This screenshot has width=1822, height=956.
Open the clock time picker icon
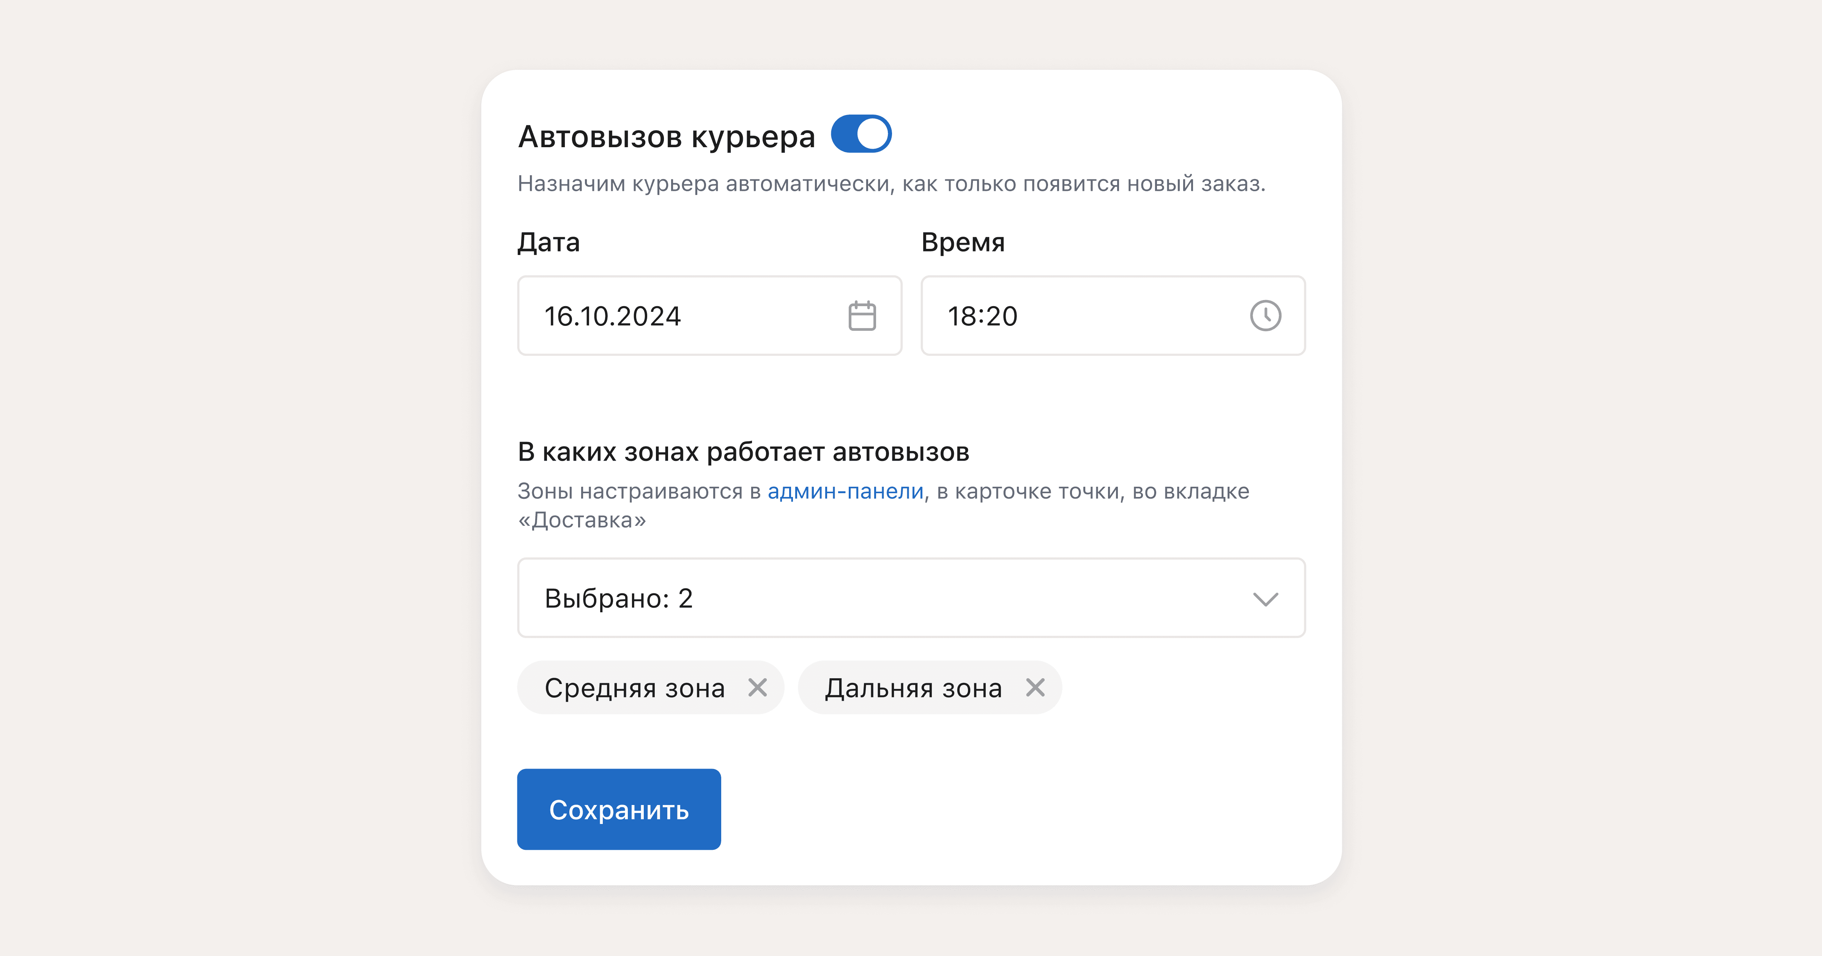[1265, 316]
